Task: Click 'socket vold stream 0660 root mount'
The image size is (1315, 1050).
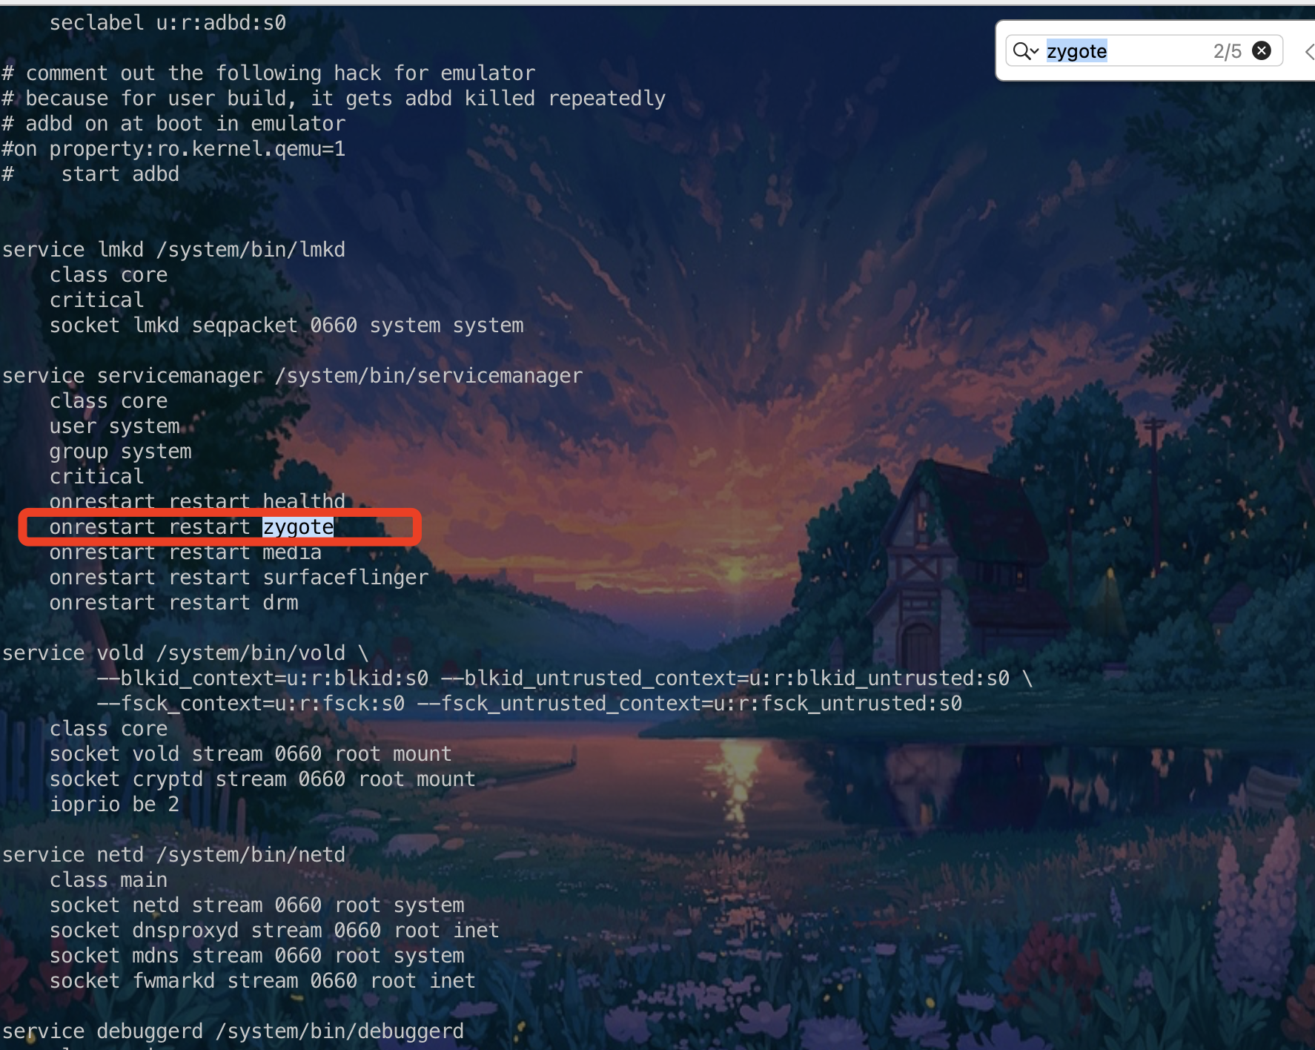Action: (x=251, y=754)
